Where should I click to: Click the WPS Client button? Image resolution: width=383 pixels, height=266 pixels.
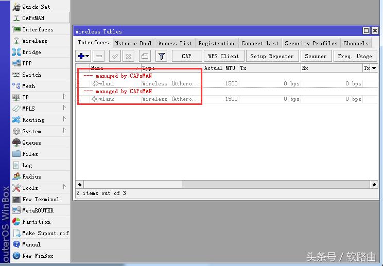point(223,56)
